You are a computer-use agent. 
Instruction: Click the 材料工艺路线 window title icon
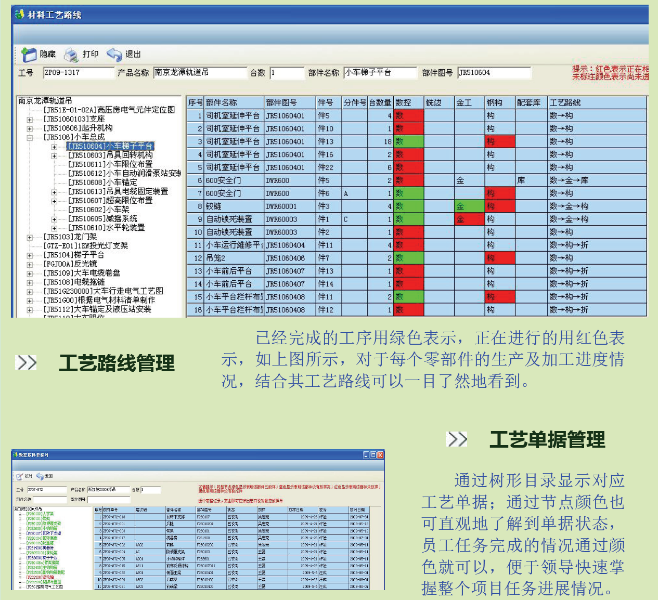[20, 15]
